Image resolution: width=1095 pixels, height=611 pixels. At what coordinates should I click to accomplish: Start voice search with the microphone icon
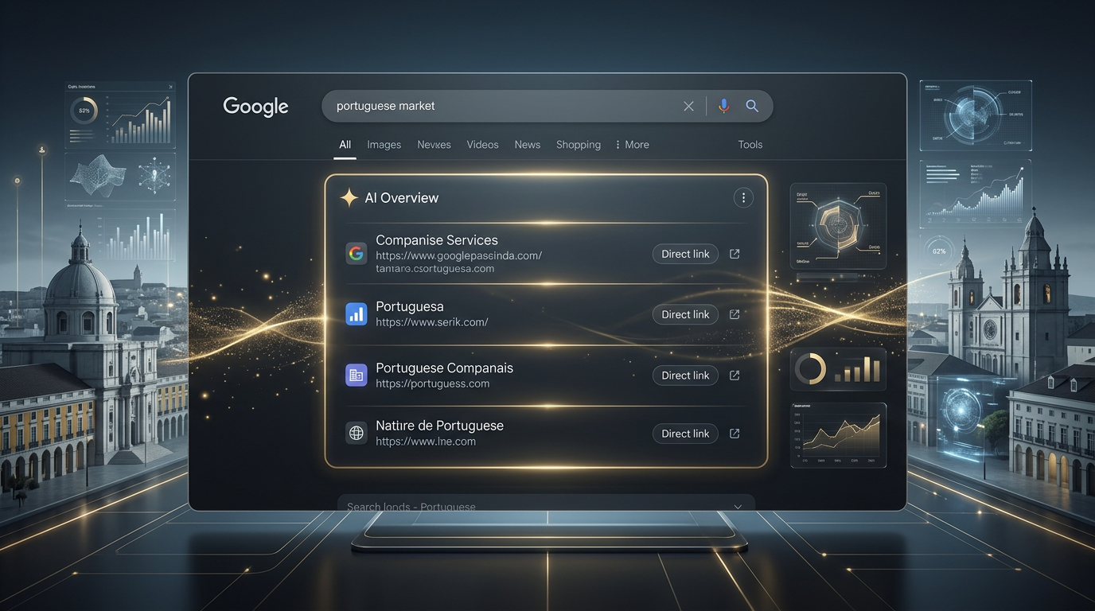point(723,106)
